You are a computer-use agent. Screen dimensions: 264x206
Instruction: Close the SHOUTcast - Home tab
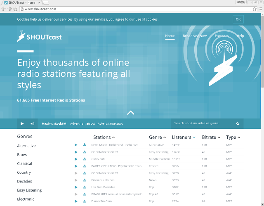pyautogui.click(x=39, y=3)
